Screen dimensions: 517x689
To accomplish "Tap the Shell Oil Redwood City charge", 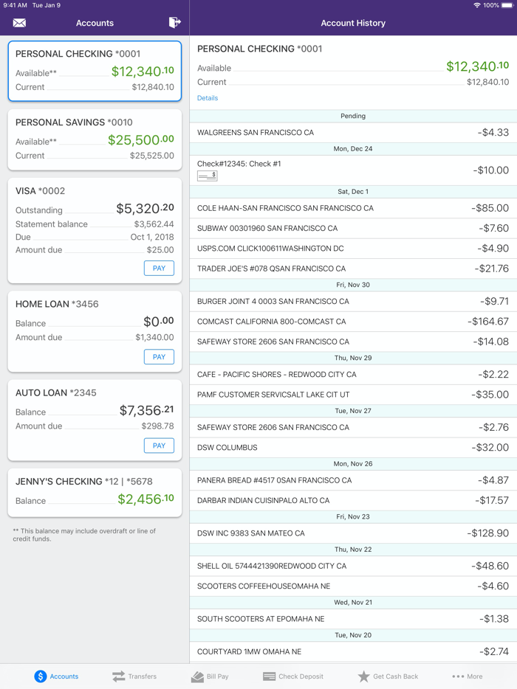I will pyautogui.click(x=353, y=566).
